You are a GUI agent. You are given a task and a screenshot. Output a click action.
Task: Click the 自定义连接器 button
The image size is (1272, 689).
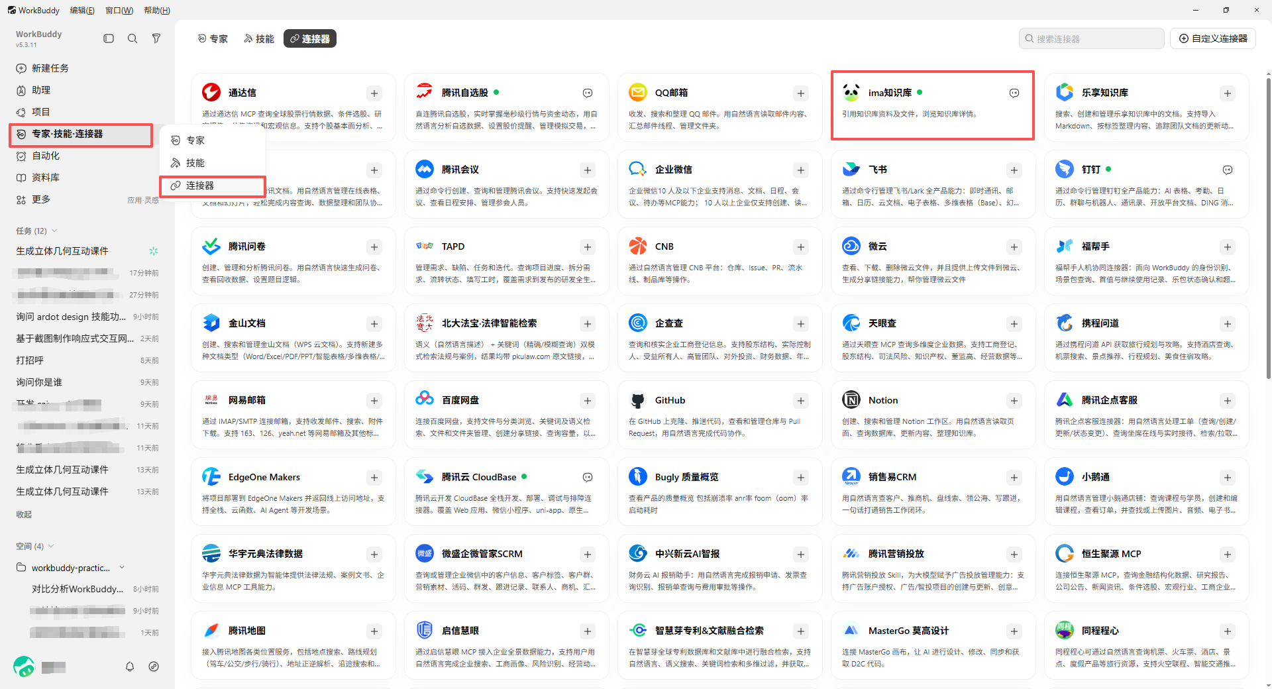point(1213,38)
